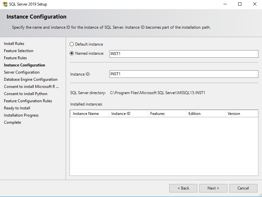Click inside the Named instance text field
This screenshot has height=197, width=262.
tap(183, 54)
